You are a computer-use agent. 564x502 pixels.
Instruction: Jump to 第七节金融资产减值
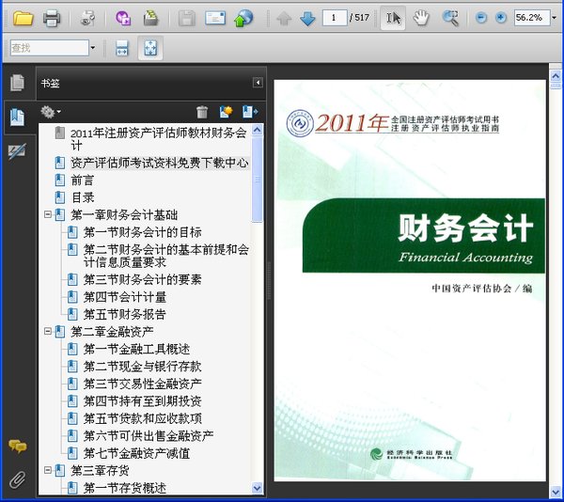coord(136,453)
